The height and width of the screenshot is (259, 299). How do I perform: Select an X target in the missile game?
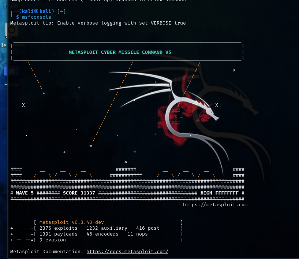click(234, 70)
